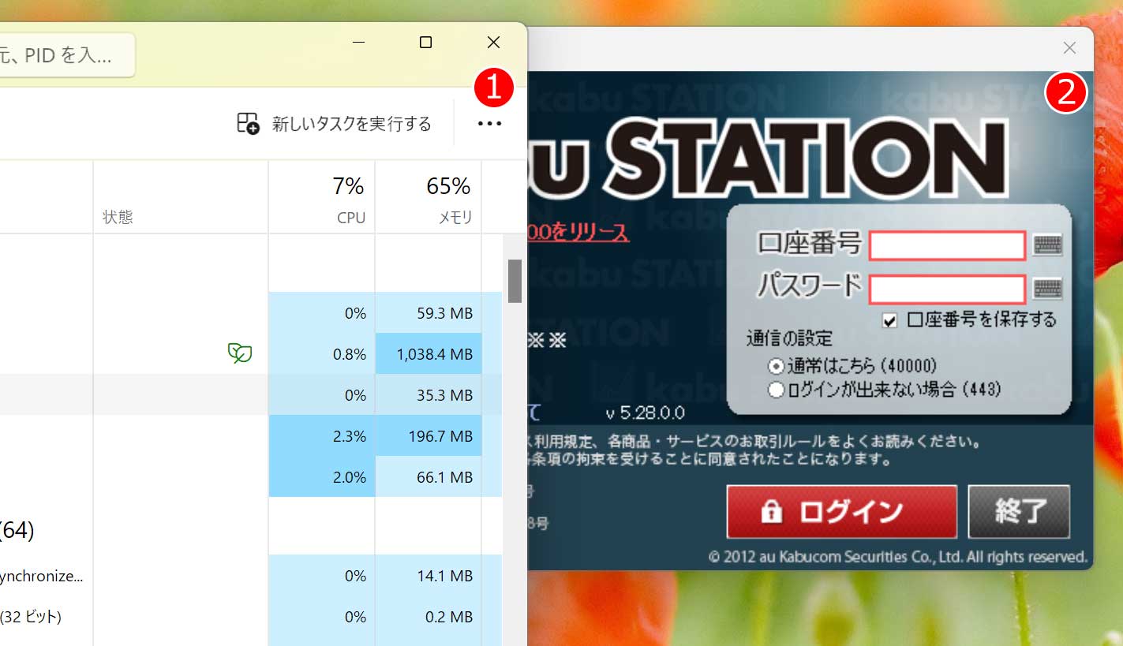Select ログインが出来ない場合 (443) radio option

point(776,389)
